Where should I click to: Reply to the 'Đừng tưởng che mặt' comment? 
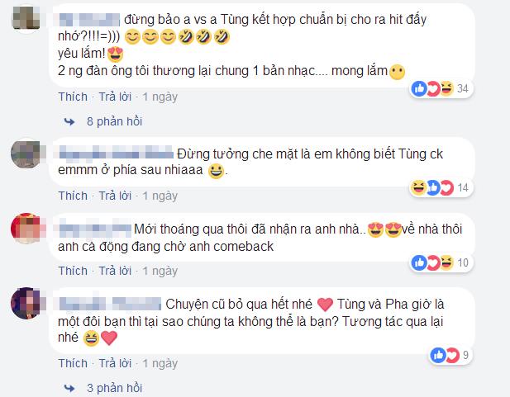click(115, 196)
